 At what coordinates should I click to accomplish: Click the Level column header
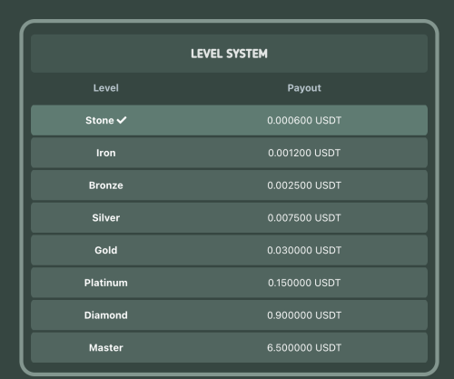click(106, 88)
